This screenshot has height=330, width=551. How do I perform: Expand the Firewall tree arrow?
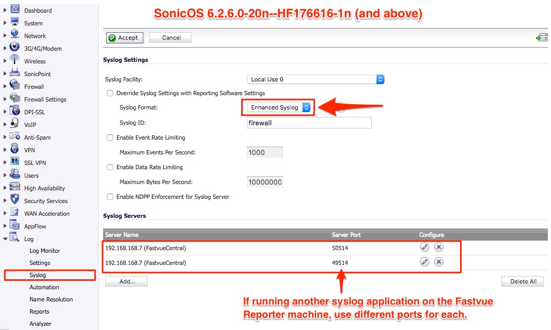point(5,86)
